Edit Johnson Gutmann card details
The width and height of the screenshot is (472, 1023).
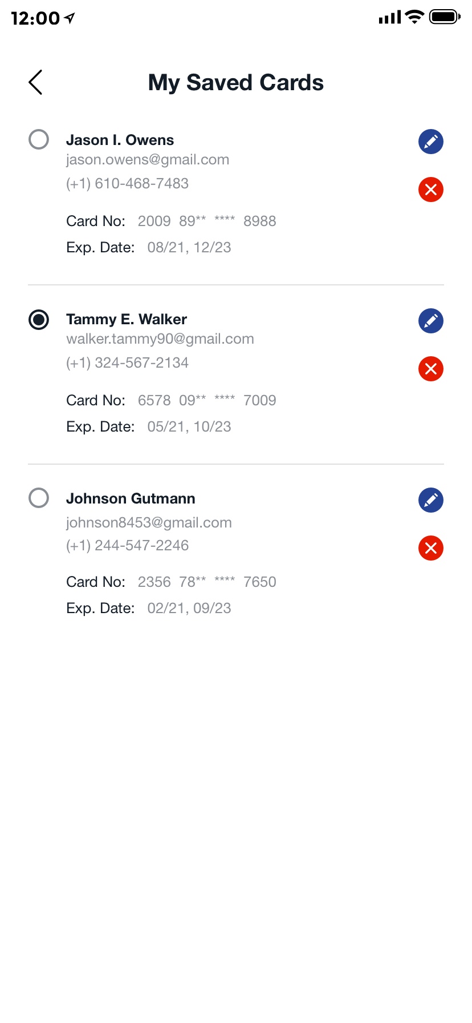[431, 500]
